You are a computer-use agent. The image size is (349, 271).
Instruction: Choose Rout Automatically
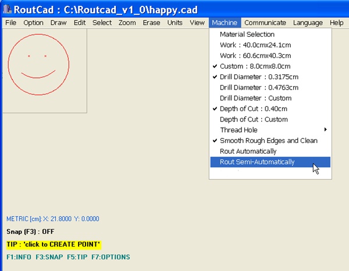(x=270, y=151)
